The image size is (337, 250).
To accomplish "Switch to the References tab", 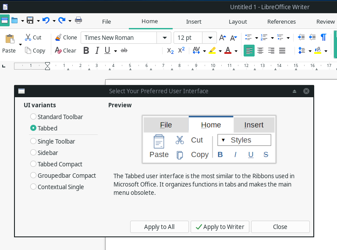I will 281,21.
